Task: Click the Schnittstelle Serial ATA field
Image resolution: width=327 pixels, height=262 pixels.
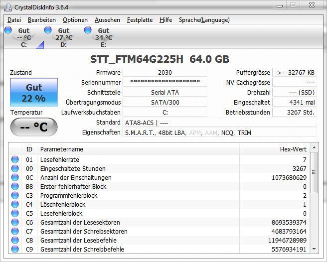Action: pyautogui.click(x=165, y=92)
